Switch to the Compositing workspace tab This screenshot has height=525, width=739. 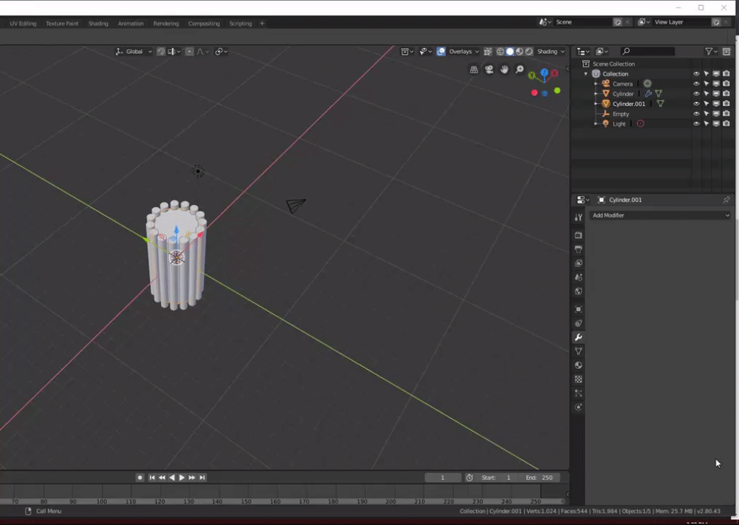[x=204, y=24]
